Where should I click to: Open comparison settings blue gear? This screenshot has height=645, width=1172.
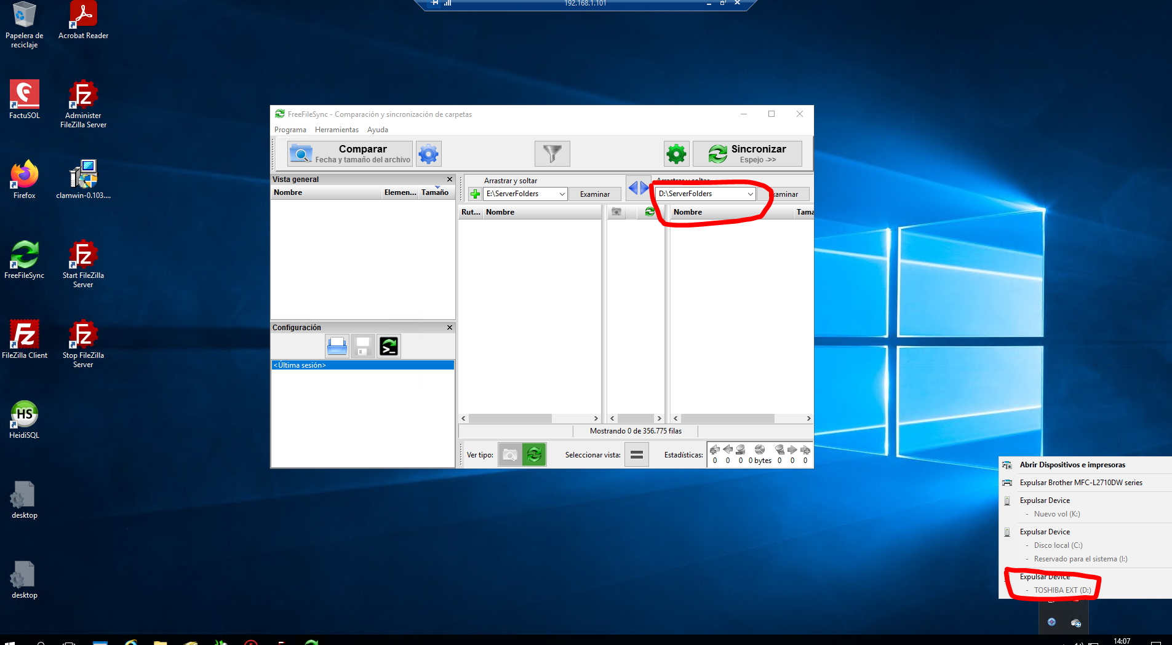[x=428, y=154]
